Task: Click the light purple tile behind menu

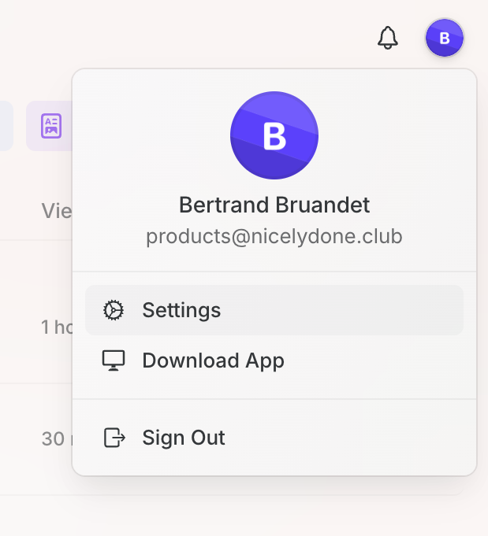Action: (49, 126)
